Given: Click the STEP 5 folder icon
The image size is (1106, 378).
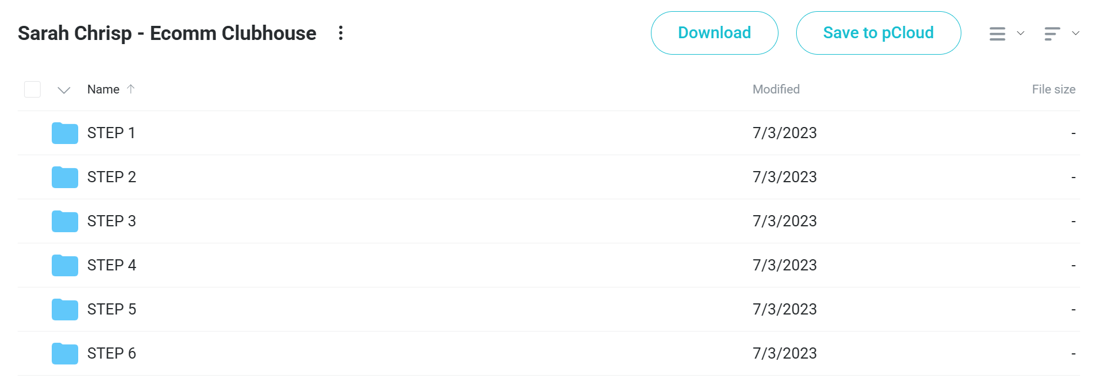Looking at the screenshot, I should tap(65, 310).
